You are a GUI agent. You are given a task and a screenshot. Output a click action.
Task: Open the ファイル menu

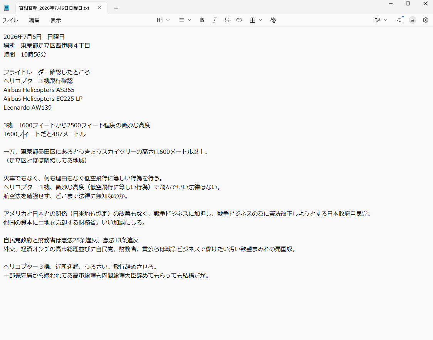point(10,20)
